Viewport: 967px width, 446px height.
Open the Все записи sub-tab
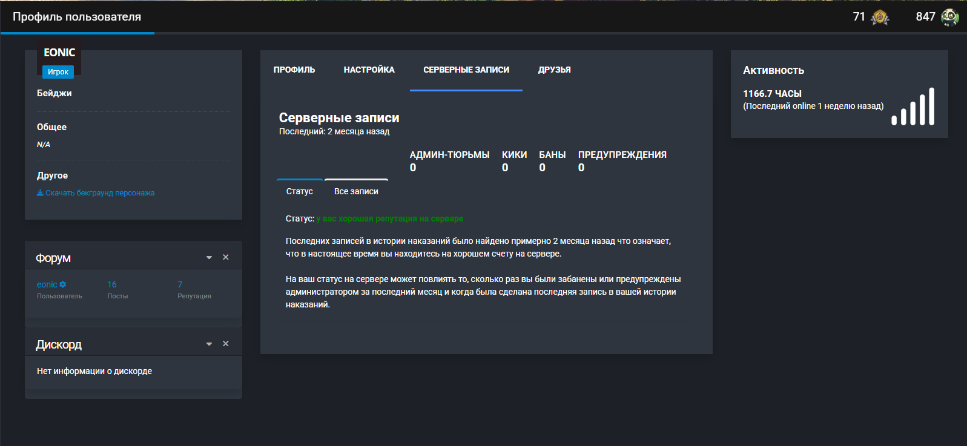pos(356,191)
